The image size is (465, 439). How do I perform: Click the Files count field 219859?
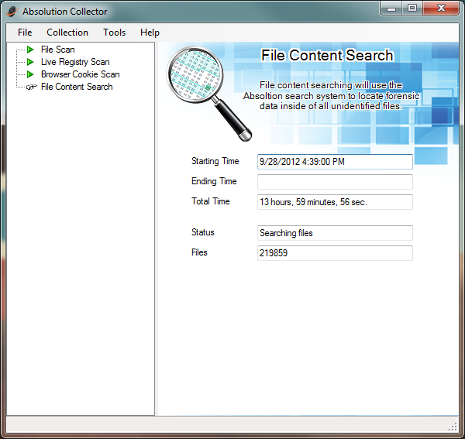click(335, 253)
